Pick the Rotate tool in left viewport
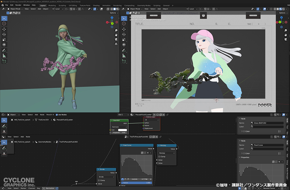The image size is (290, 190). [x=4, y=34]
